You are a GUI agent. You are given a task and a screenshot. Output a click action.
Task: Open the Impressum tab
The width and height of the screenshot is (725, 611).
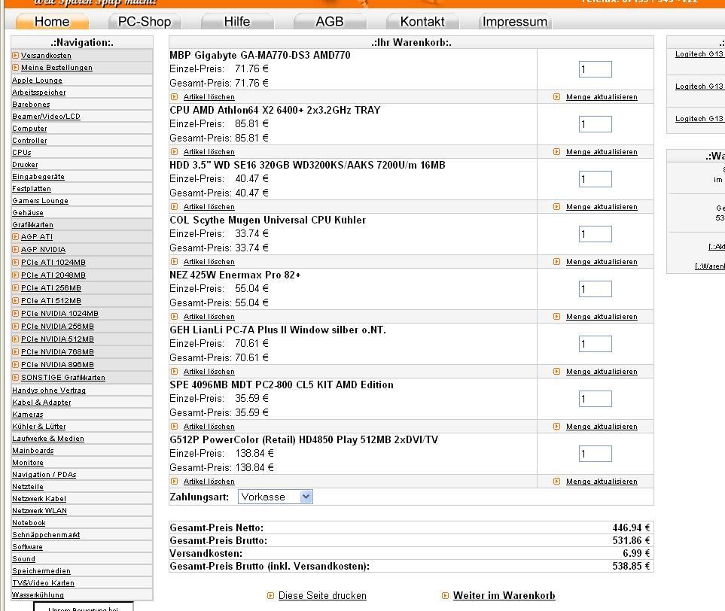click(x=515, y=22)
